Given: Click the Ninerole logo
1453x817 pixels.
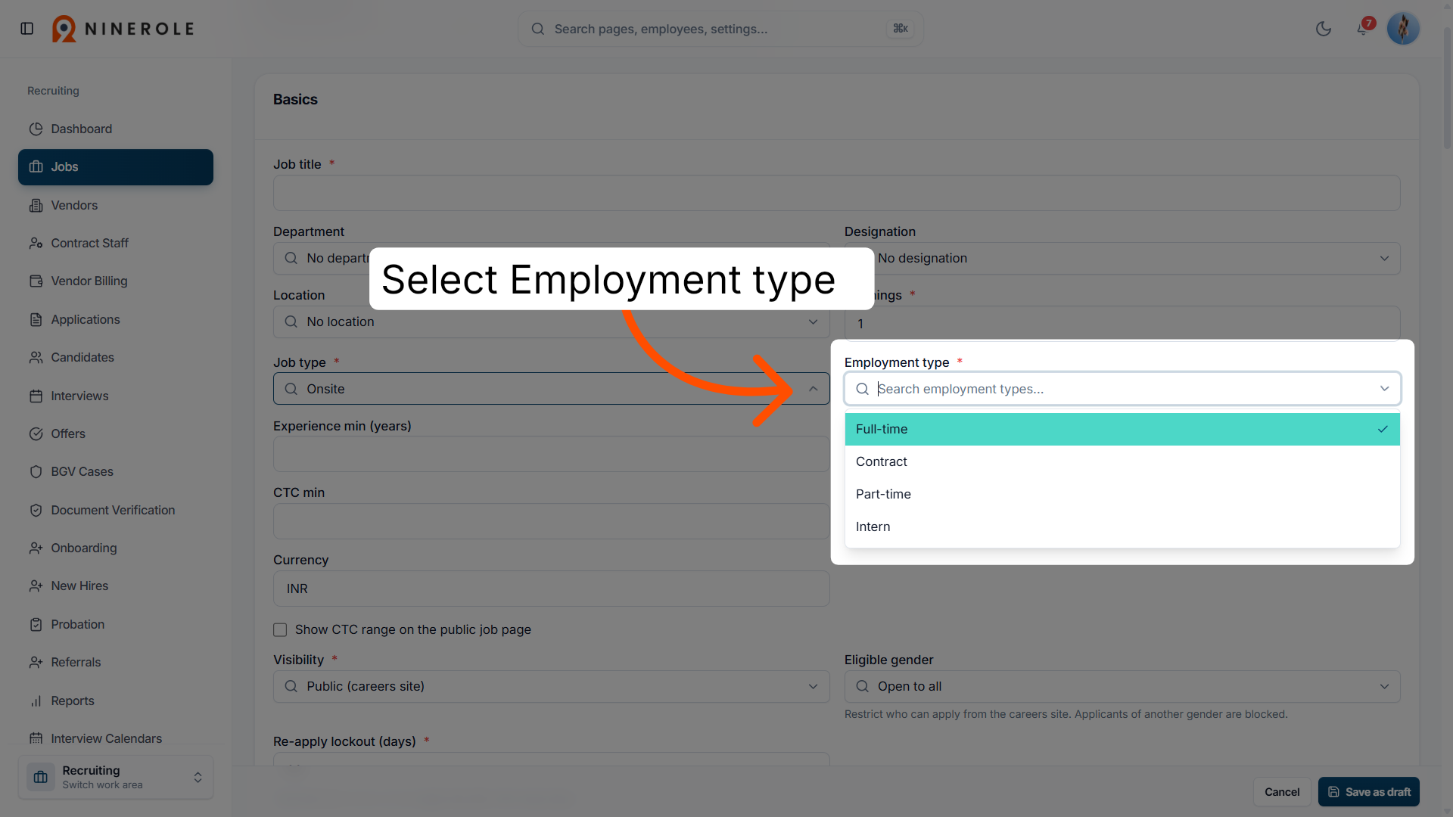Looking at the screenshot, I should (123, 29).
